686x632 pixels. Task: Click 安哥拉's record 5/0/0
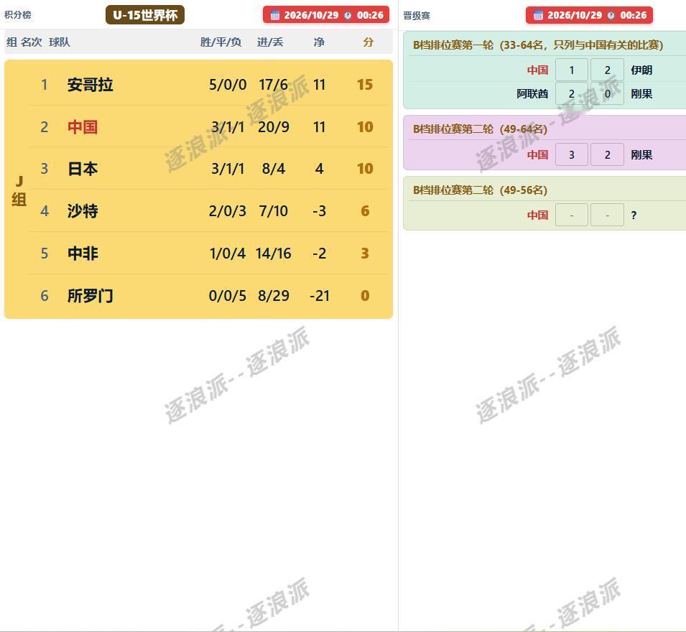[x=228, y=85]
